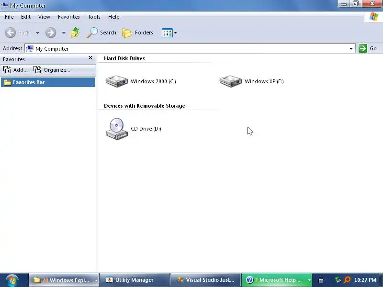Open the Edit menu
383x287 pixels.
[26, 17]
